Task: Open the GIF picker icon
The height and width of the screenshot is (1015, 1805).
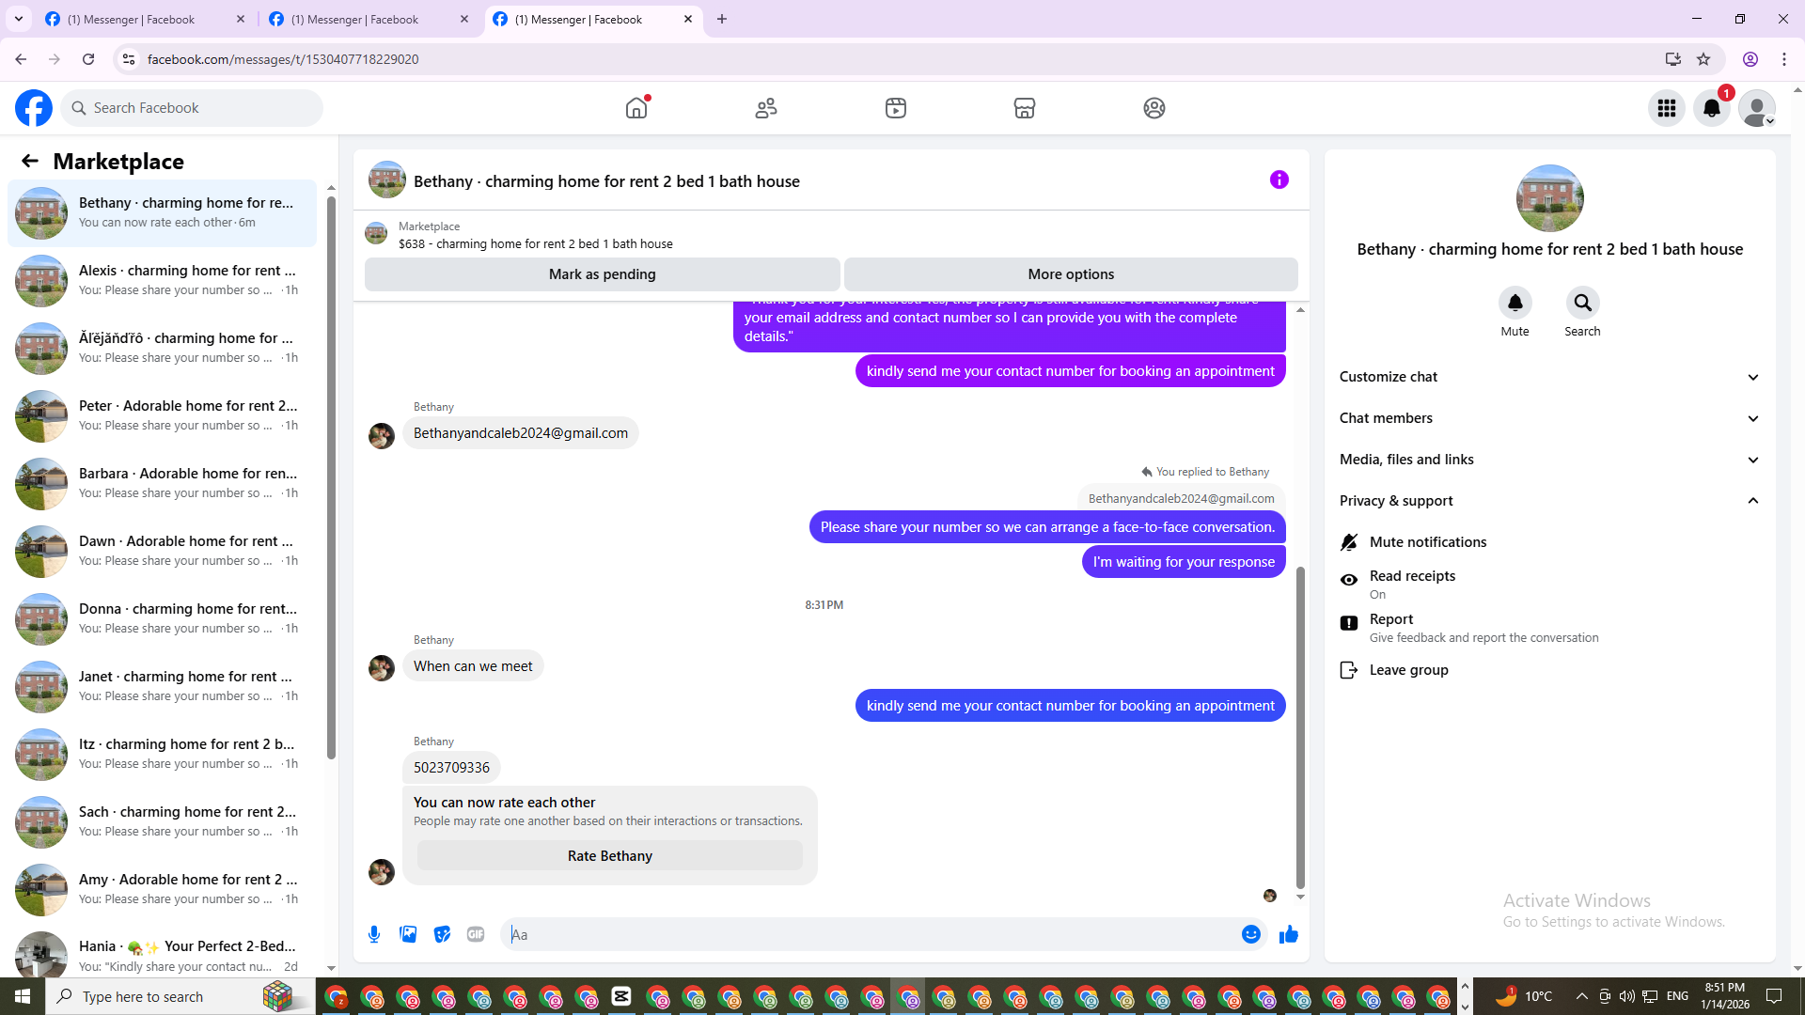Action: pos(476,934)
